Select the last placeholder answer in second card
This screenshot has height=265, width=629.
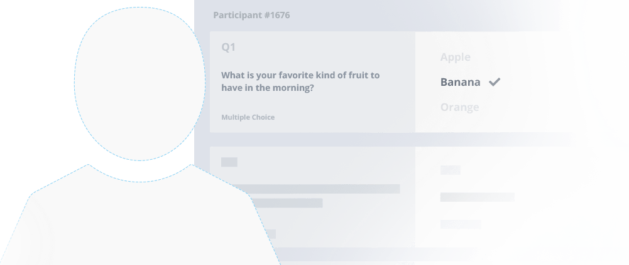[x=461, y=224]
